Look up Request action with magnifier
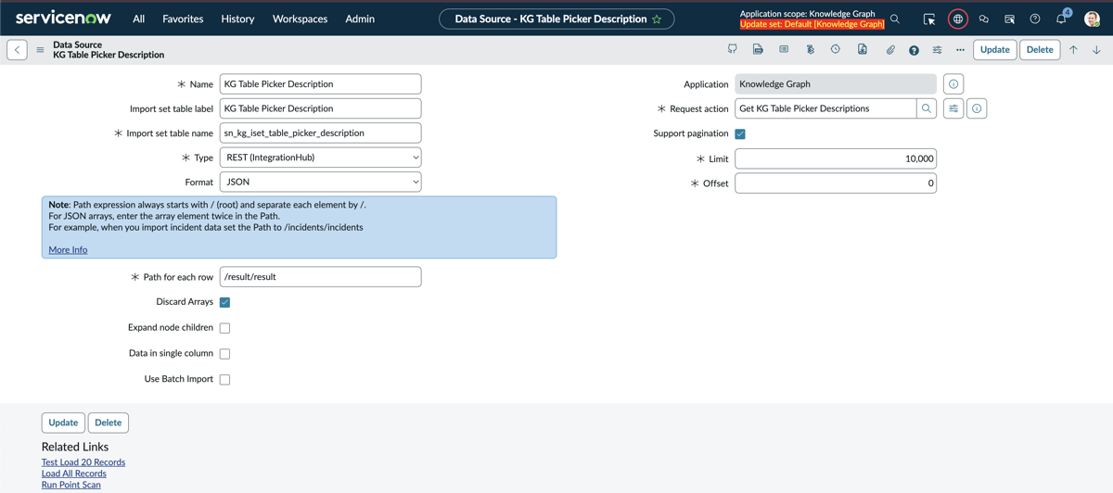 927,108
